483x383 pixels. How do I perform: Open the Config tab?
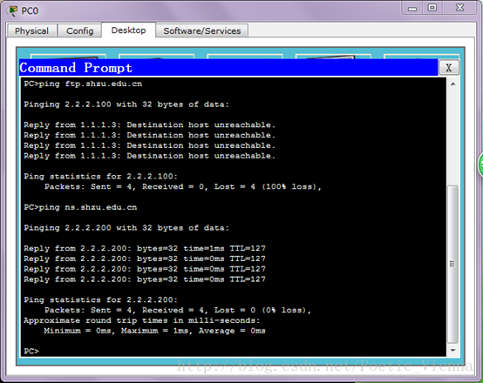(x=80, y=30)
